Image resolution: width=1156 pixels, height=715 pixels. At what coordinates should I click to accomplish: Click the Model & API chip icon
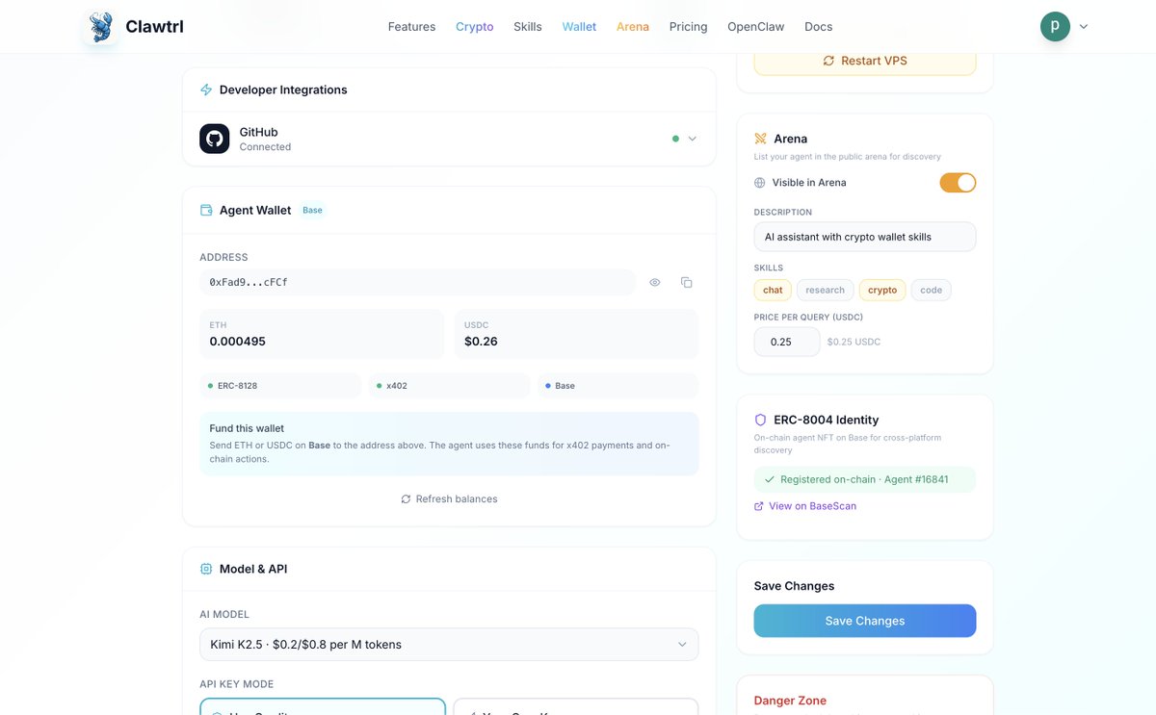206,569
